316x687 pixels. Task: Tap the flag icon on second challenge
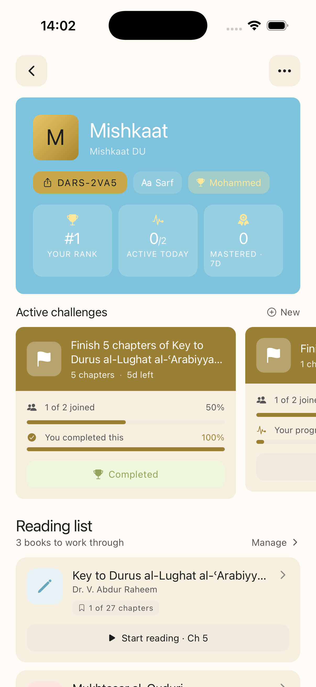tap(273, 355)
